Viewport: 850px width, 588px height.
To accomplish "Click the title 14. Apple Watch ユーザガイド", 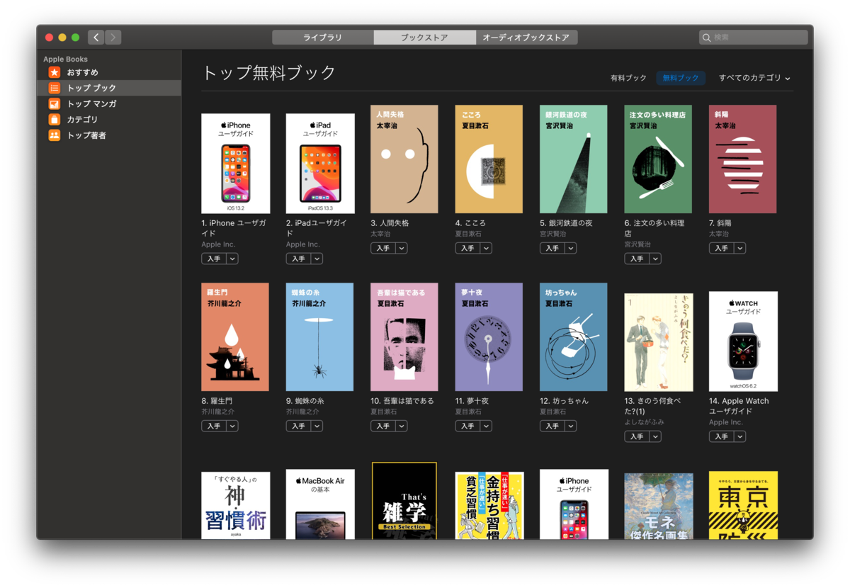I will click(x=739, y=406).
